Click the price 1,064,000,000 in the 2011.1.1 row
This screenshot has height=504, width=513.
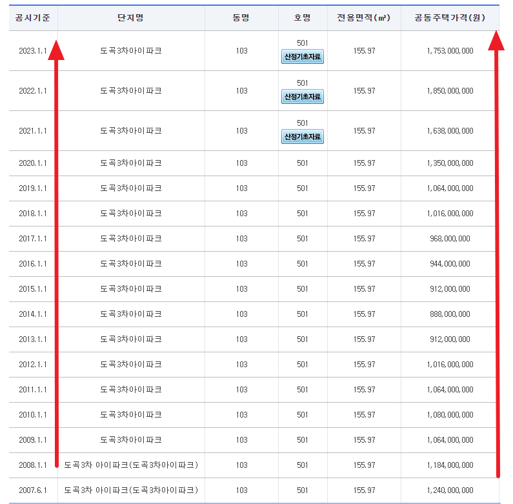(x=450, y=390)
